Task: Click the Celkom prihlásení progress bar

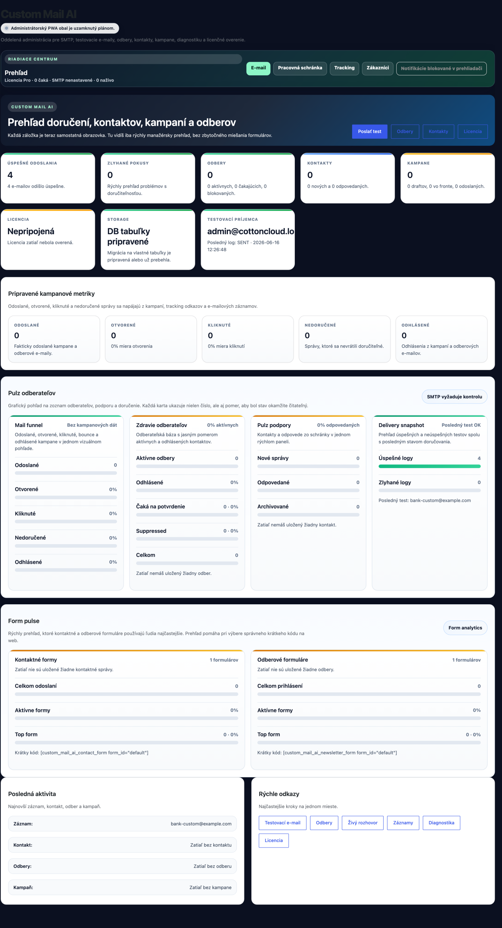Action: (369, 694)
